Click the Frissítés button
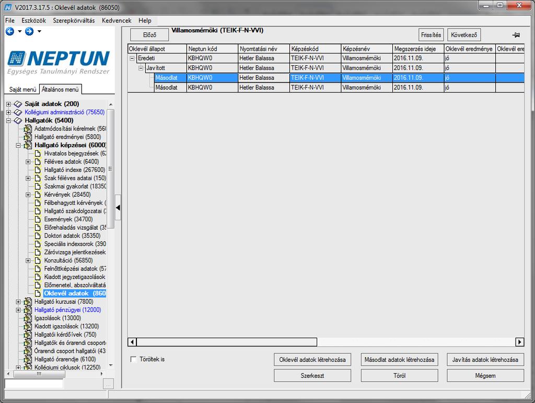The width and height of the screenshot is (535, 403). tap(431, 35)
